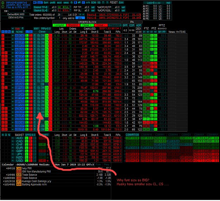Toggle the red H flag for AUDCAD
Viewport: 220px width, 201px height.
[3, 36]
